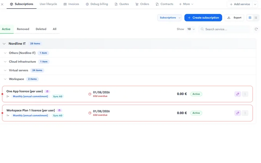Open the Add service dropdown arrow
261x163 pixels.
(255, 4)
